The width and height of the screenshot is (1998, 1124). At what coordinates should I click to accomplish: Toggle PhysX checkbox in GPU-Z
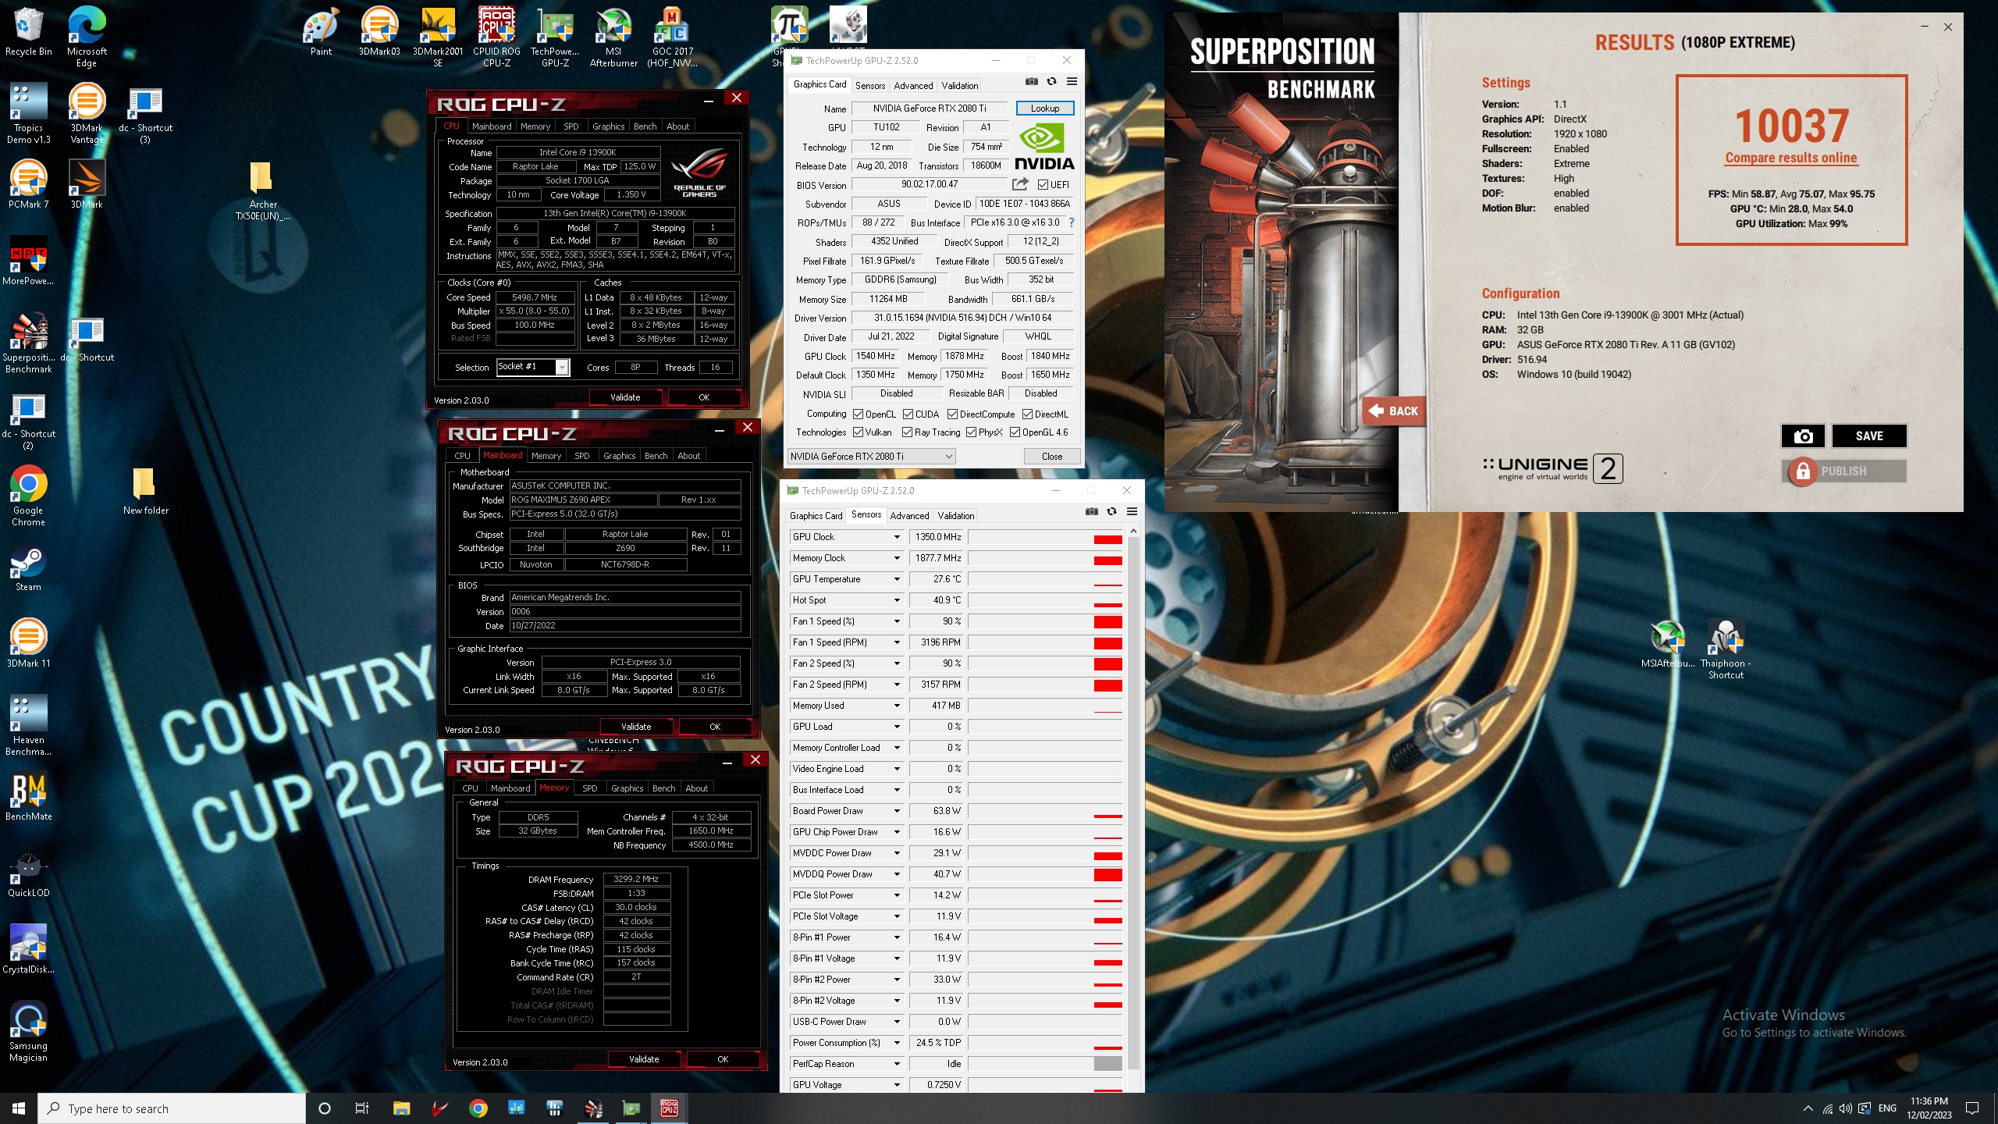pos(972,432)
